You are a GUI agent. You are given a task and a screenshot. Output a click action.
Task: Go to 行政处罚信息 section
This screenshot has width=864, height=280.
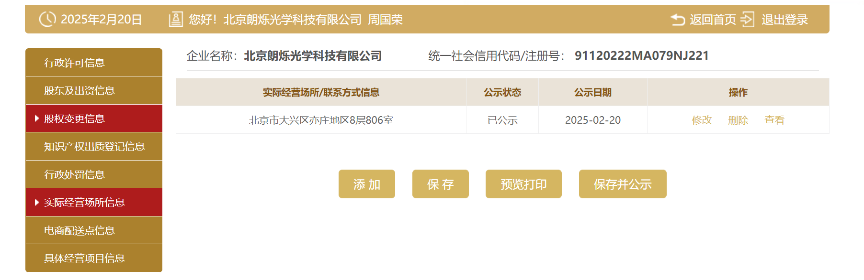(94, 174)
